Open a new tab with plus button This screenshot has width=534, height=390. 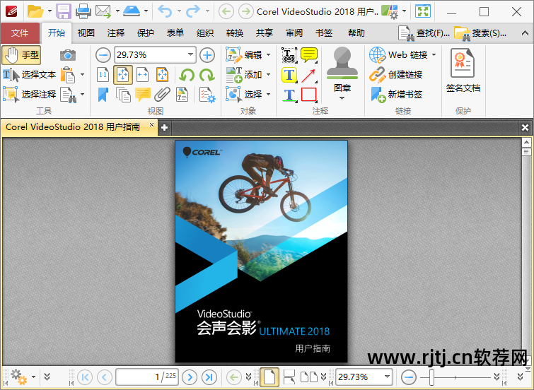[x=165, y=128]
